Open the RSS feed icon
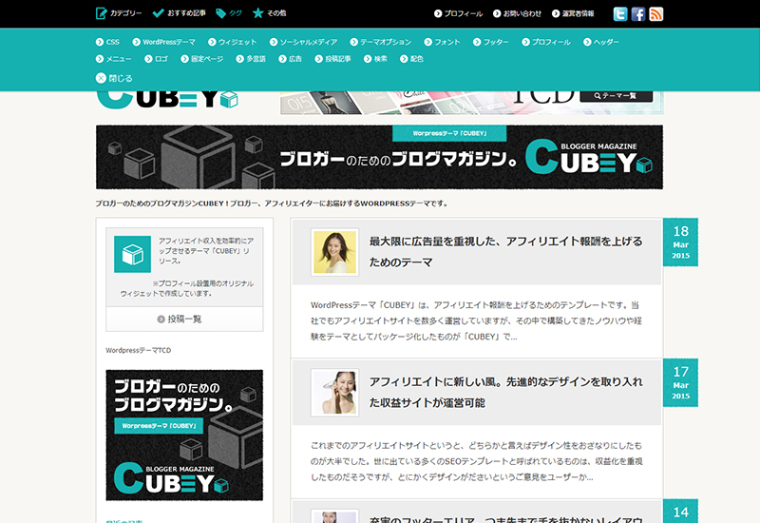This screenshot has height=523, width=760. (x=655, y=13)
